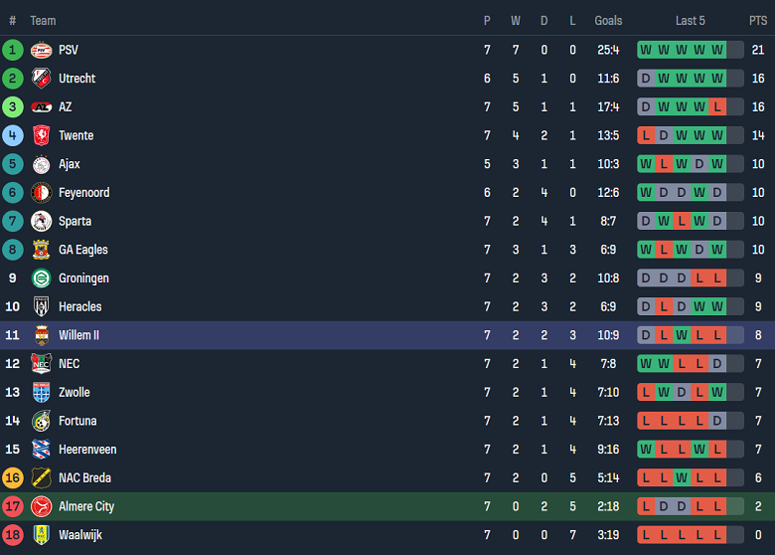Click PSV's position number 1 circle
This screenshot has height=555, width=775.
(13, 50)
